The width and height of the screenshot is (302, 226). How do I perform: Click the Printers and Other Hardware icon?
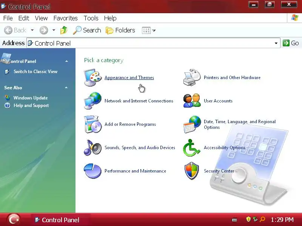click(192, 77)
